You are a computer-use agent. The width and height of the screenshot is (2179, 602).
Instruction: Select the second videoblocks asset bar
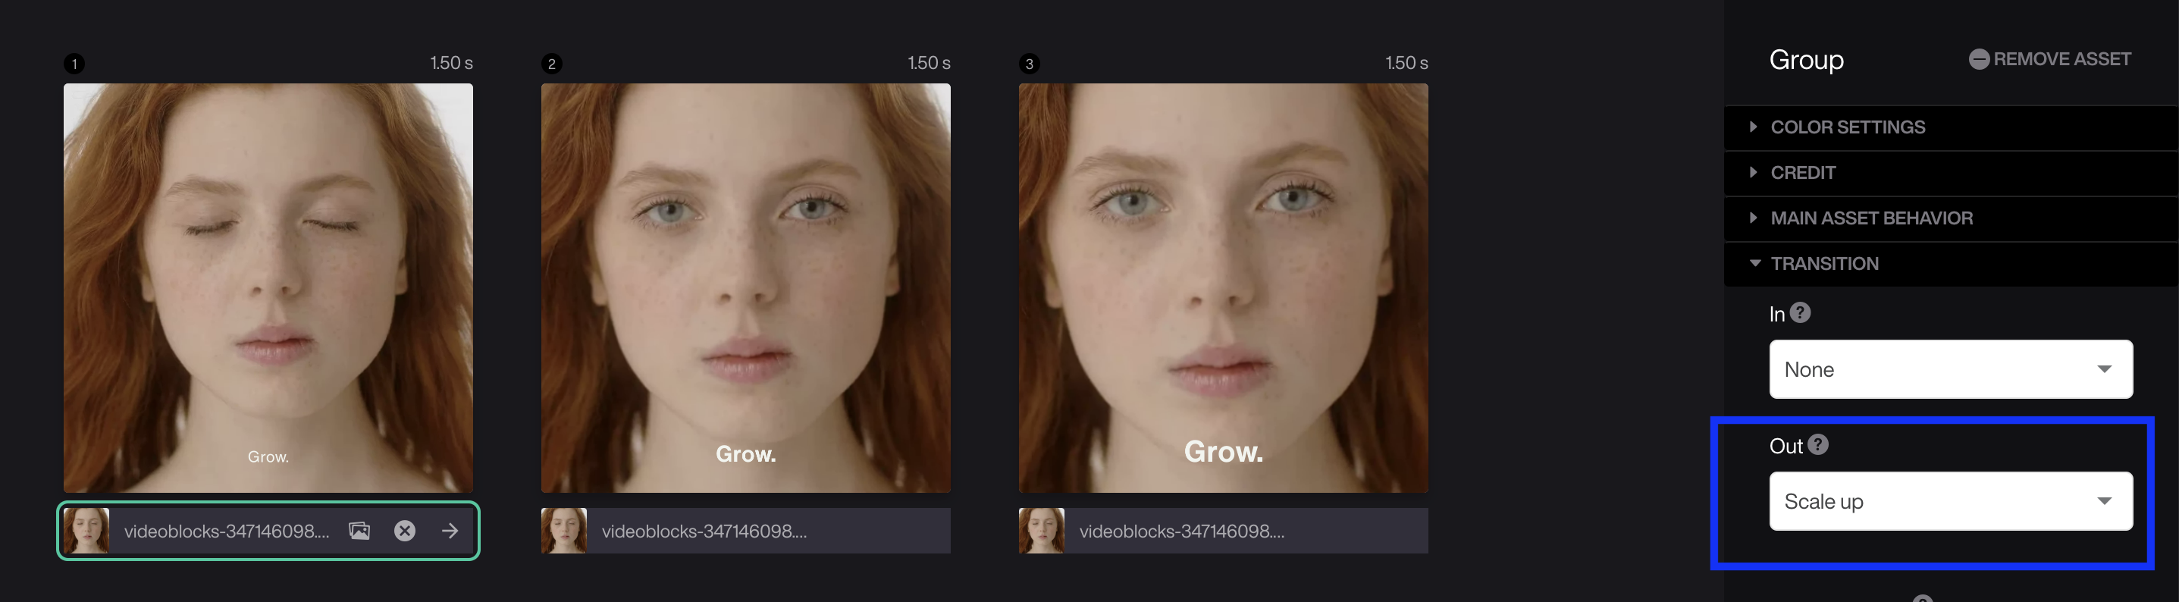point(745,531)
